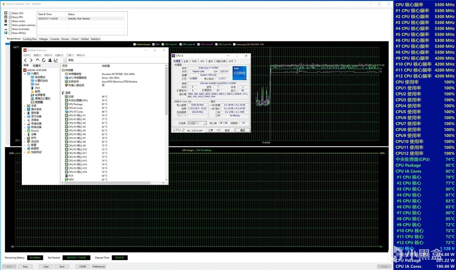Click the AIDA64 back navigation arrow
This screenshot has width=456, height=270.
click(x=25, y=60)
